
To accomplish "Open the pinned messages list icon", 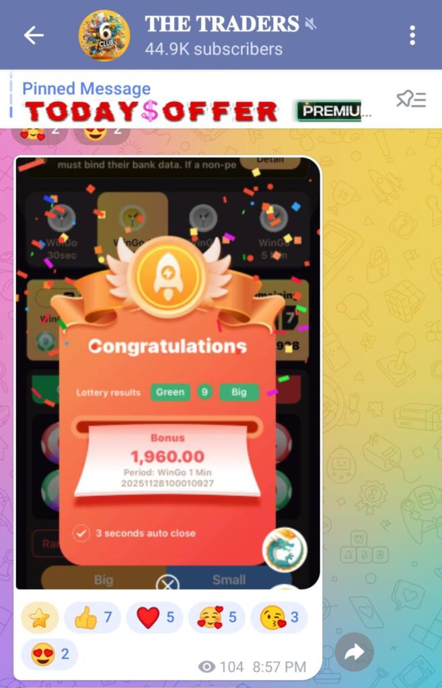I will click(x=411, y=99).
